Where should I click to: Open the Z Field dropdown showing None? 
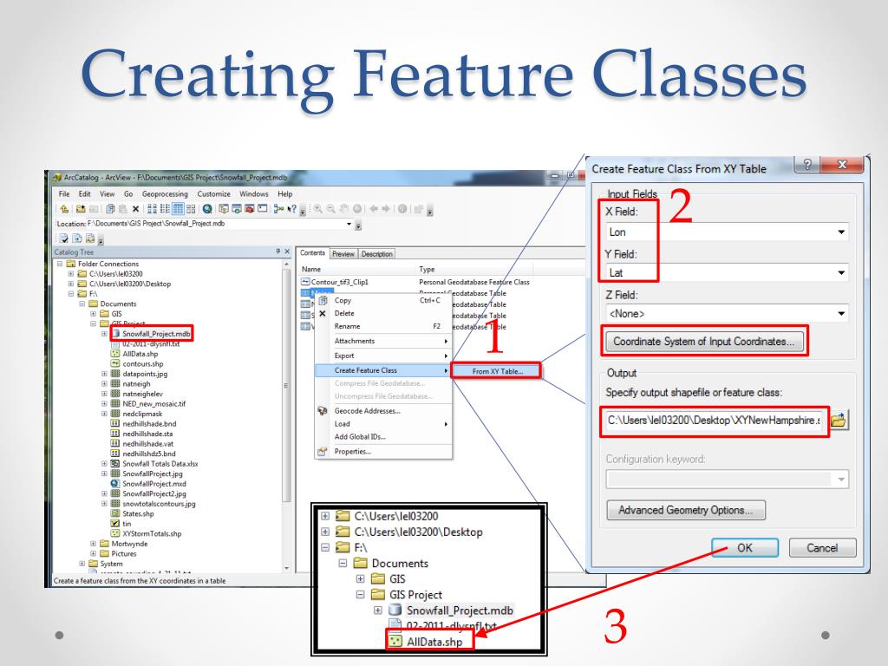pos(841,313)
